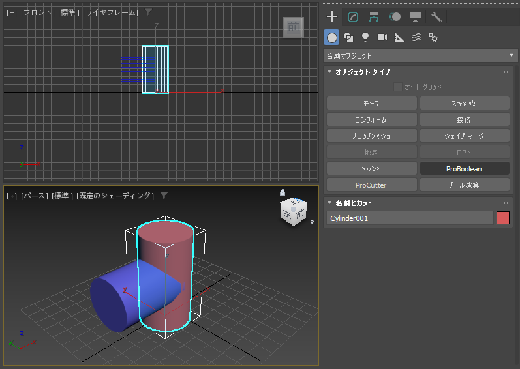Open the [ワイヤフレーム] shading menu

(x=110, y=12)
